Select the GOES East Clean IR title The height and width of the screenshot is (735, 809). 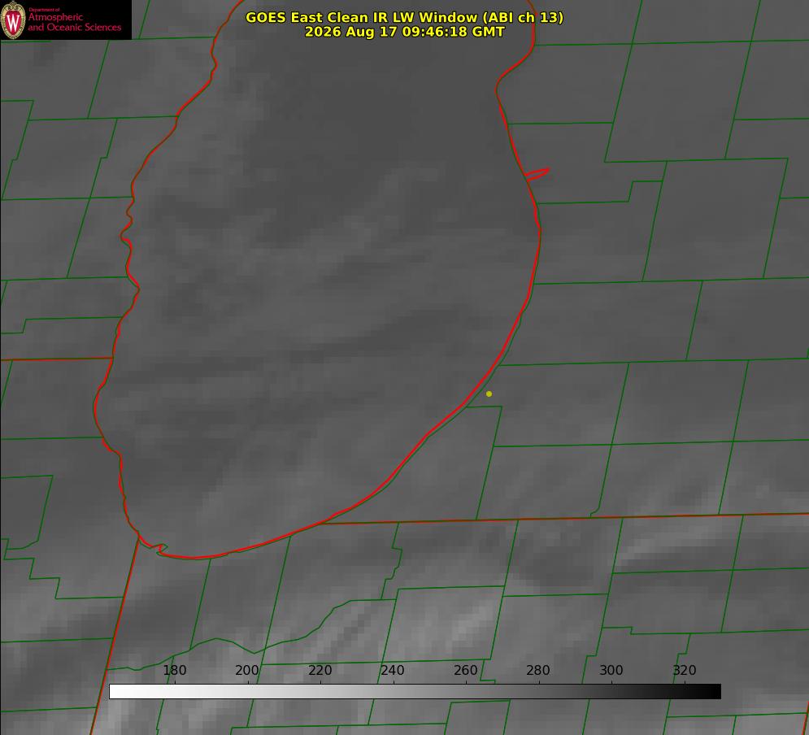[404, 17]
